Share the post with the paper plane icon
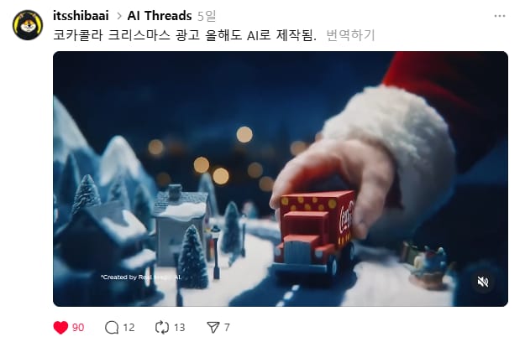Viewport: 525px width, 342px height. click(x=213, y=327)
